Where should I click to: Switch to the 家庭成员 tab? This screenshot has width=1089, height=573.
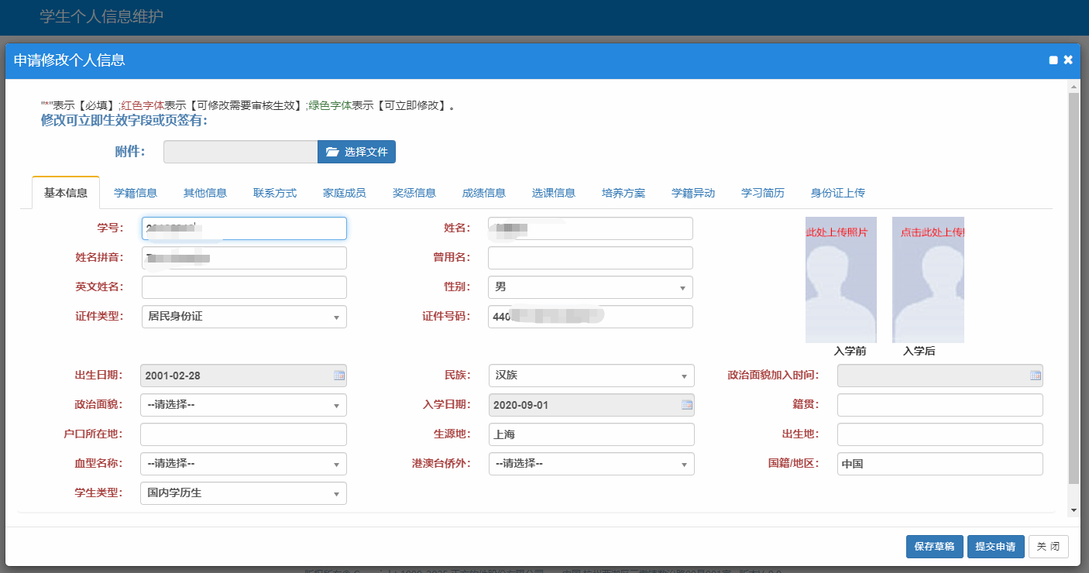coord(344,193)
